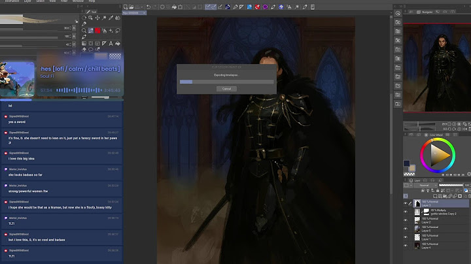Viewport: 471px width, 264px height.
Task: Click the layer opacity slider
Action: tap(451, 186)
